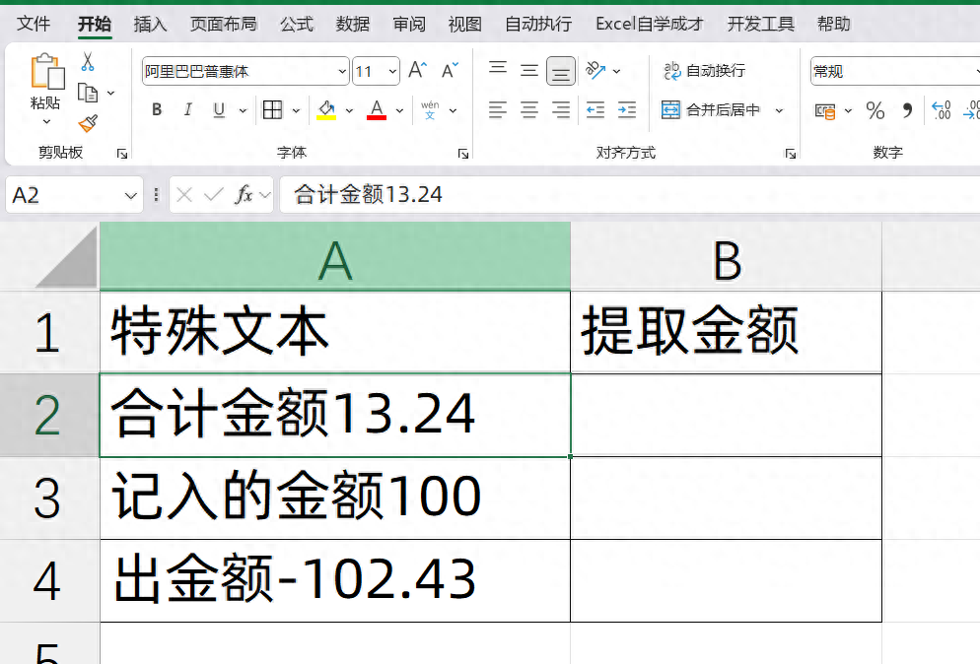The image size is (980, 664).
Task: Select column A header
Action: tap(335, 256)
